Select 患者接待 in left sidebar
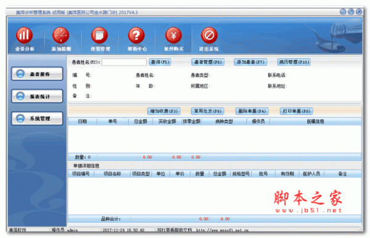This screenshot has width=370, height=238. 37,74
